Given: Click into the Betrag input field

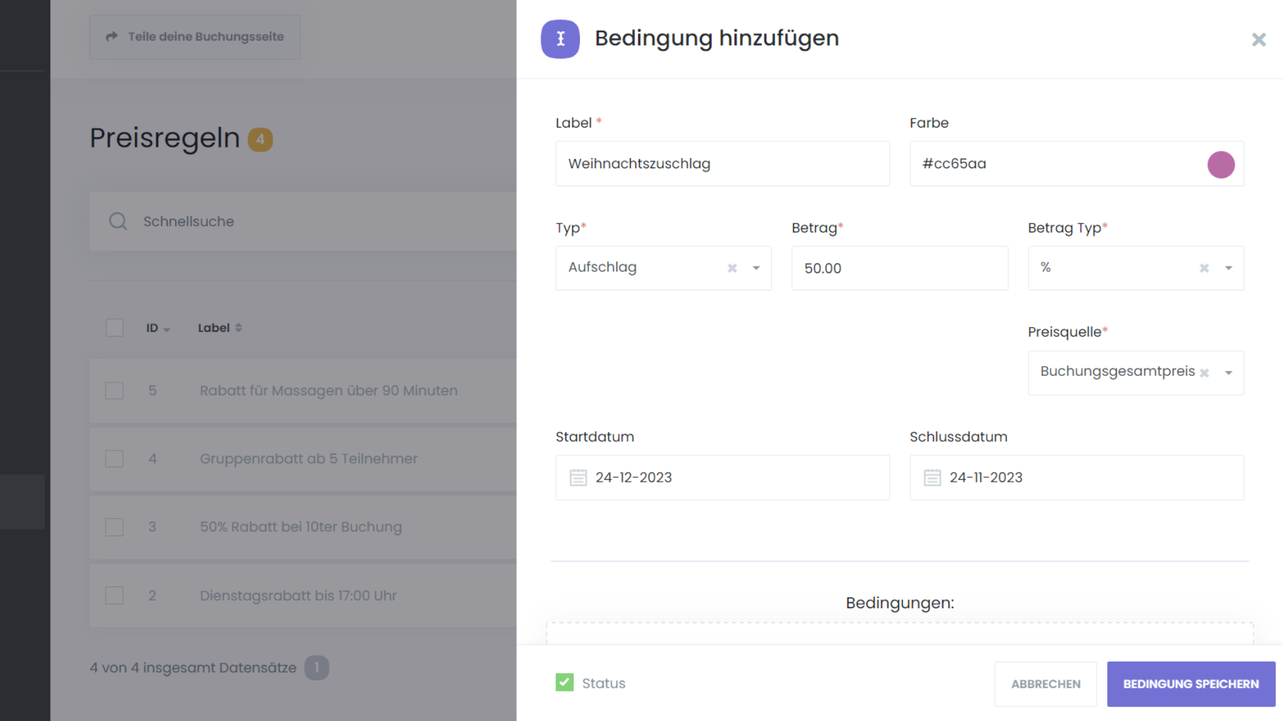Looking at the screenshot, I should tap(899, 268).
